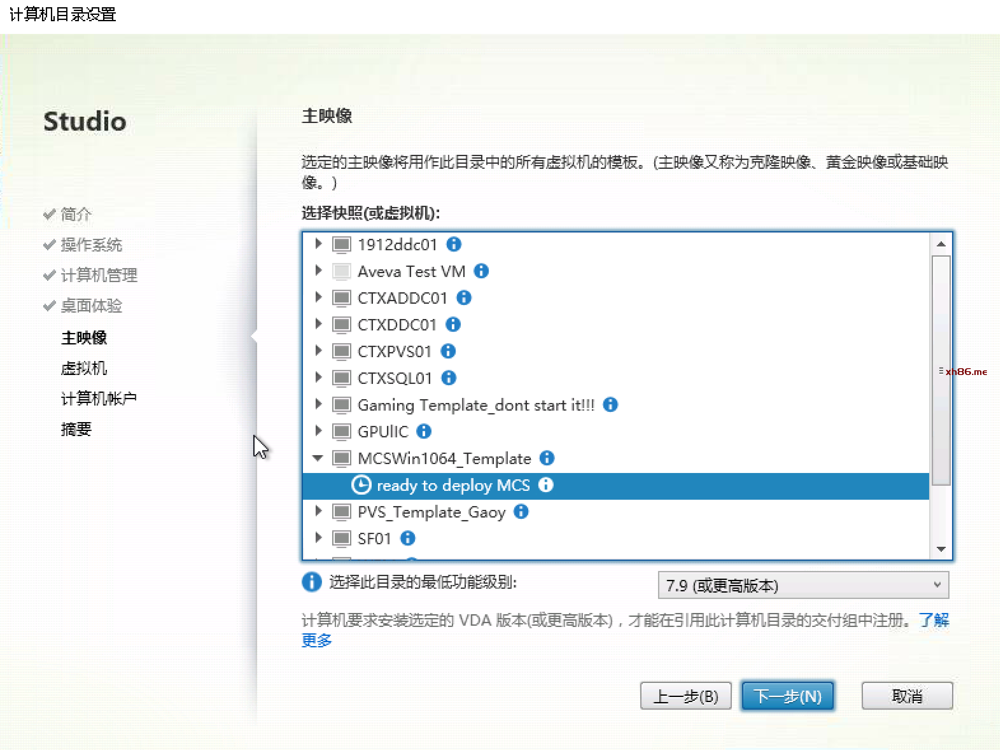Screen dimensions: 1000x750
Task: Click the snapshot clock icon for ready to deploy MCS
Action: 361,484
